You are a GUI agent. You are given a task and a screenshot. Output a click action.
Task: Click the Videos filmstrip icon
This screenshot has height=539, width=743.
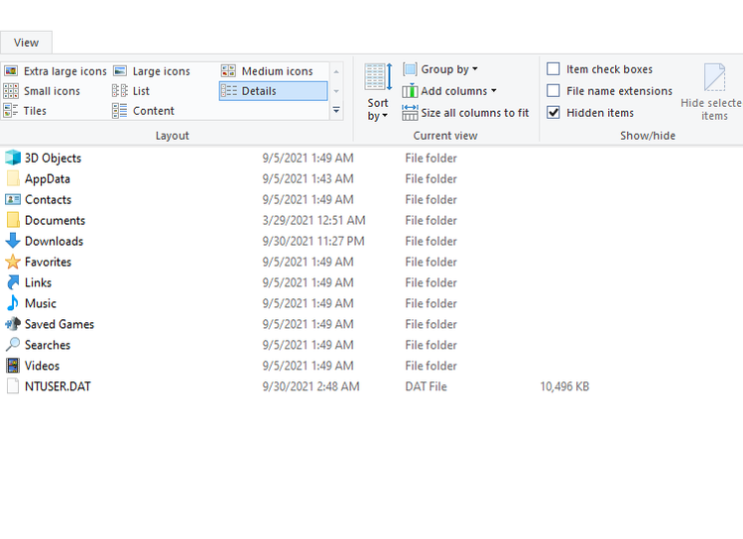point(13,366)
